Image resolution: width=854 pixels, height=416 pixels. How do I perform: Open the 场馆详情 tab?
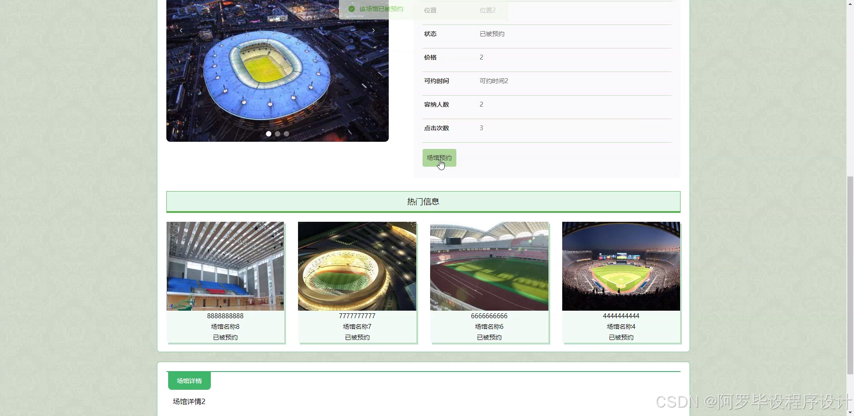tap(189, 381)
